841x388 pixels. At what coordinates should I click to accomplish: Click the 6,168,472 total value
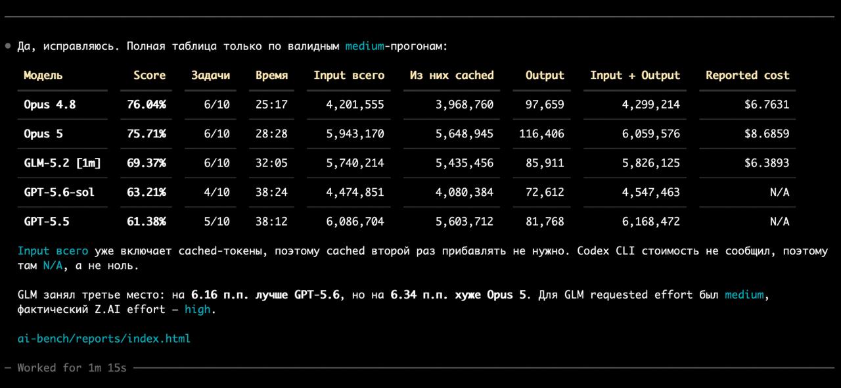[x=651, y=222]
